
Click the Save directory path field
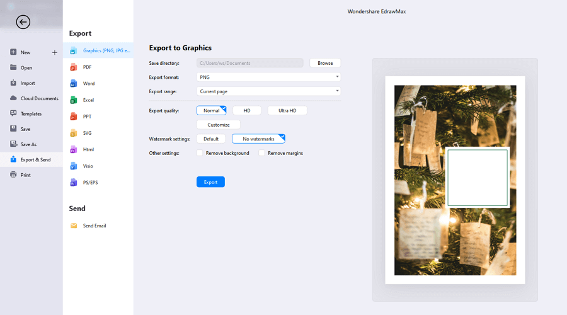point(250,63)
